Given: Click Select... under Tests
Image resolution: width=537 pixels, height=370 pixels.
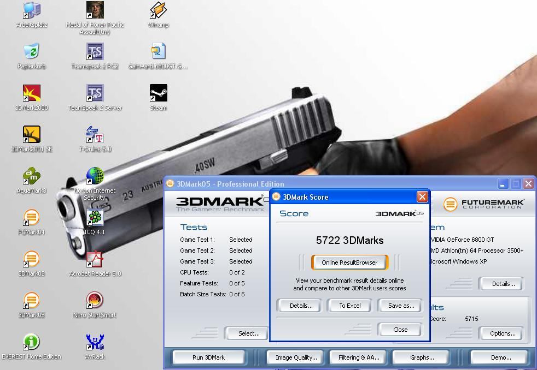Looking at the screenshot, I should pos(247,333).
